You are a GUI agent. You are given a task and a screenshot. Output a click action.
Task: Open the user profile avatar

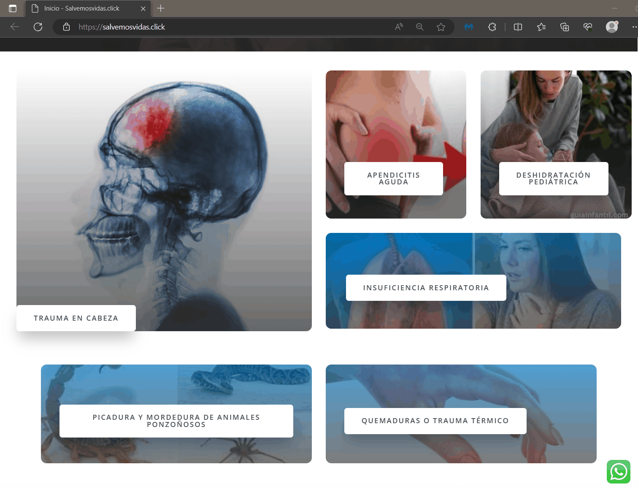coord(612,27)
